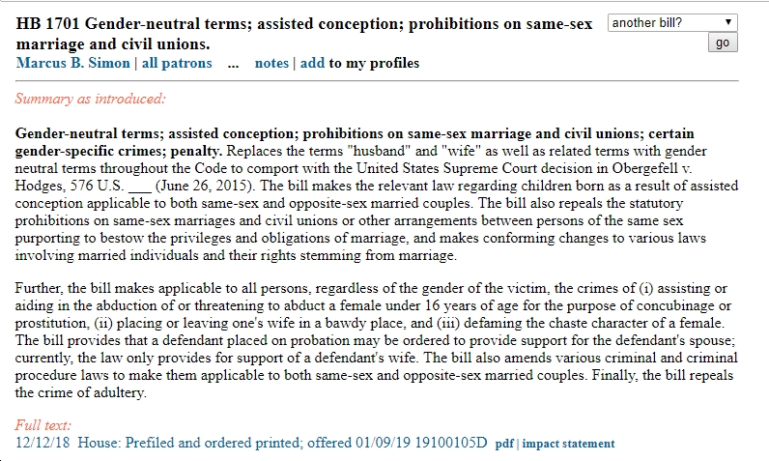Image resolution: width=769 pixels, height=461 pixels.
Task: Click the 'Full text:' label
Action: coord(43,425)
